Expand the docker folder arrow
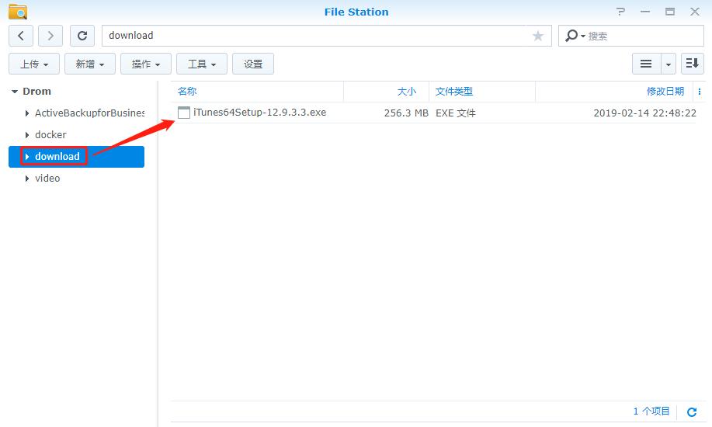The height and width of the screenshot is (427, 712). pyautogui.click(x=27, y=135)
